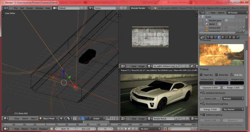Select the scale manipulator icon
The width and height of the screenshot is (250, 132).
tap(90, 118)
